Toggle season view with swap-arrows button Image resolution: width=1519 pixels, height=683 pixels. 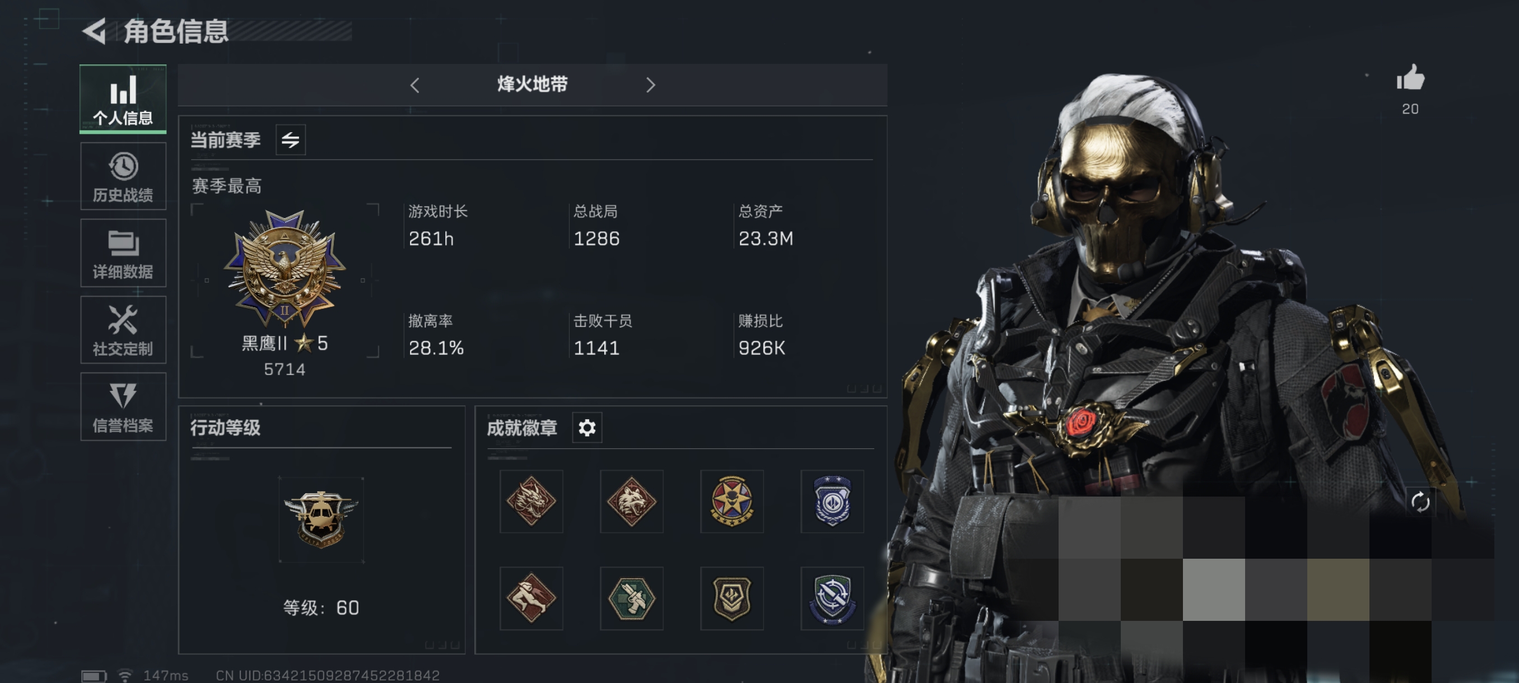pyautogui.click(x=290, y=139)
